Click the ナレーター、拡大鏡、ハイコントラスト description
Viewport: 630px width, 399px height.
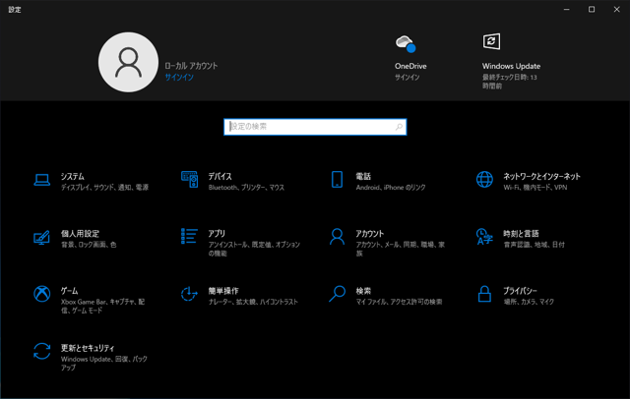[253, 302]
